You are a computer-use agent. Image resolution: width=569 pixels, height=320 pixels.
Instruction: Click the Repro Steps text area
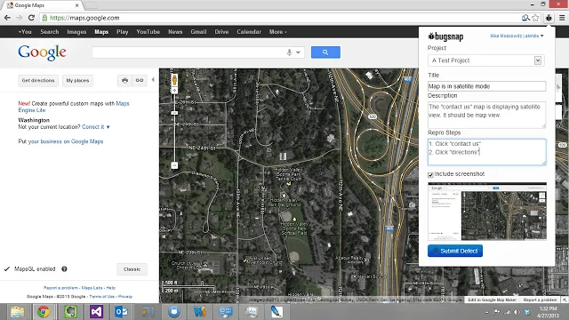486,152
